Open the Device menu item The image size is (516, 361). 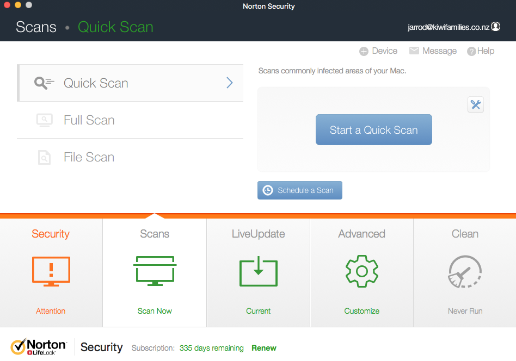tap(378, 51)
